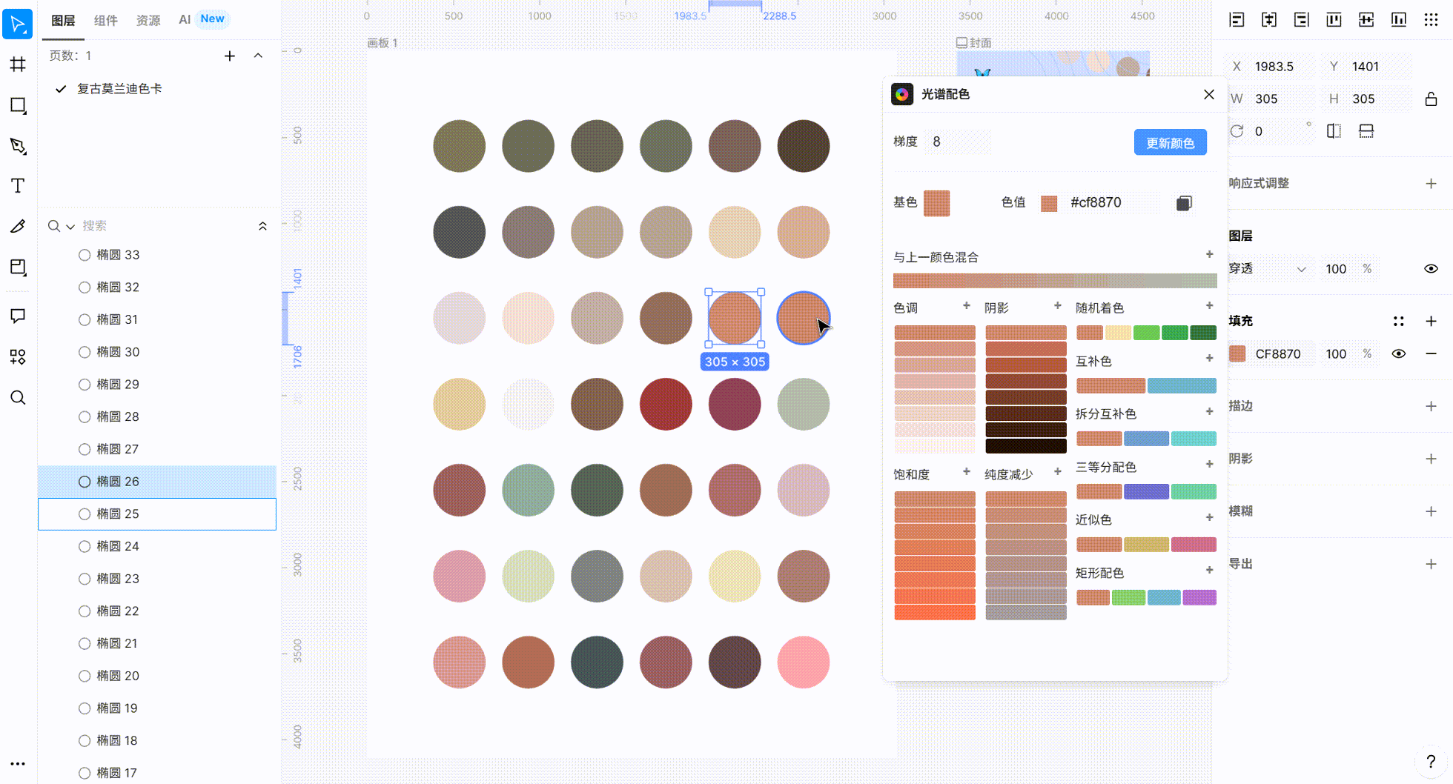Toggle the aspect ratio lock
1453x784 pixels.
pyautogui.click(x=1431, y=99)
